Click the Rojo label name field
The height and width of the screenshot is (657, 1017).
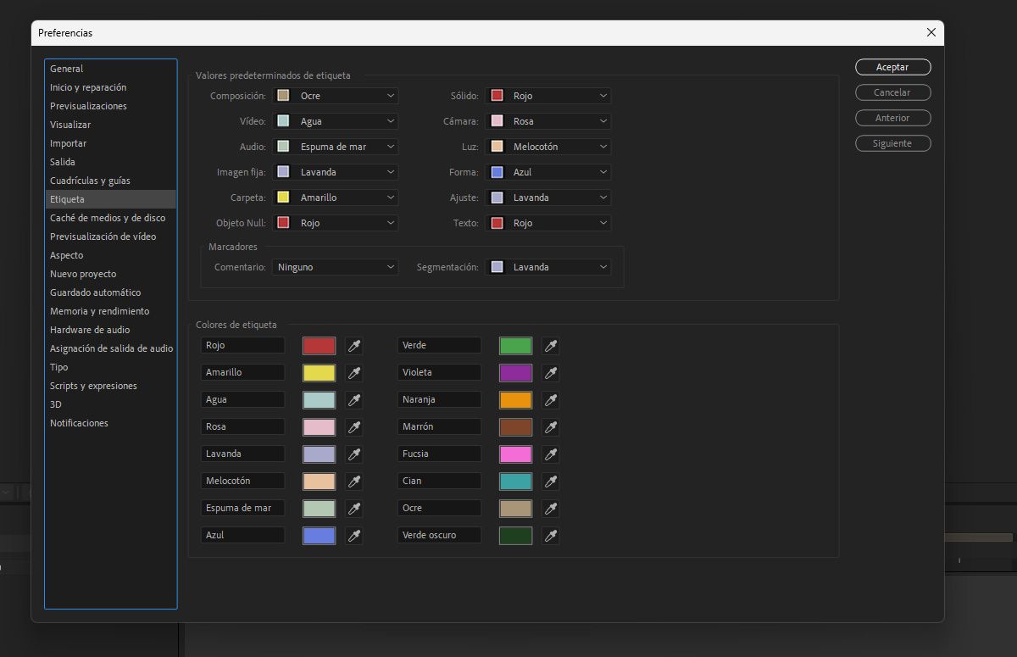pyautogui.click(x=243, y=345)
